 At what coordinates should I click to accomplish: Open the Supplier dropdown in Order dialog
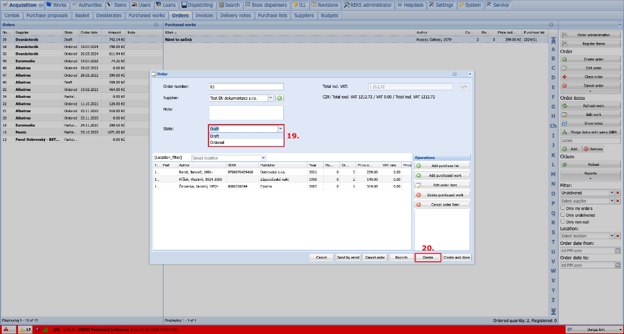271,98
